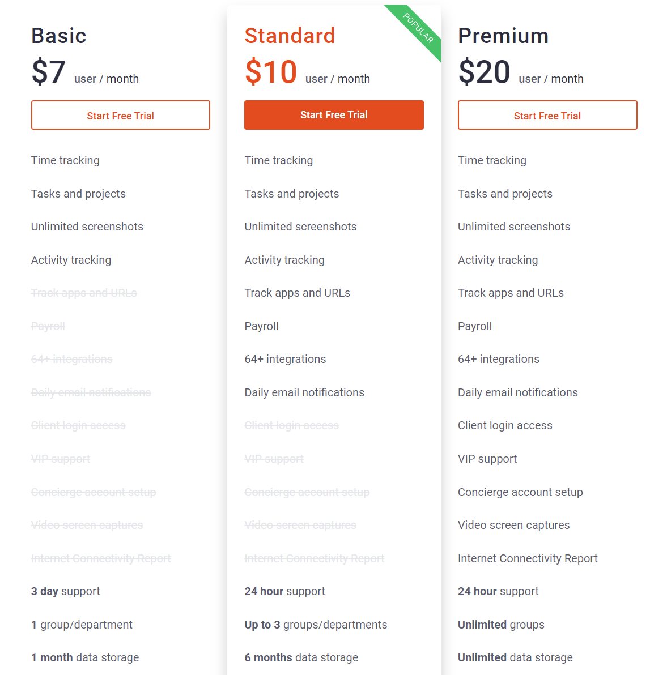The image size is (667, 675).
Task: Select the Standard plan heading
Action: (x=290, y=36)
